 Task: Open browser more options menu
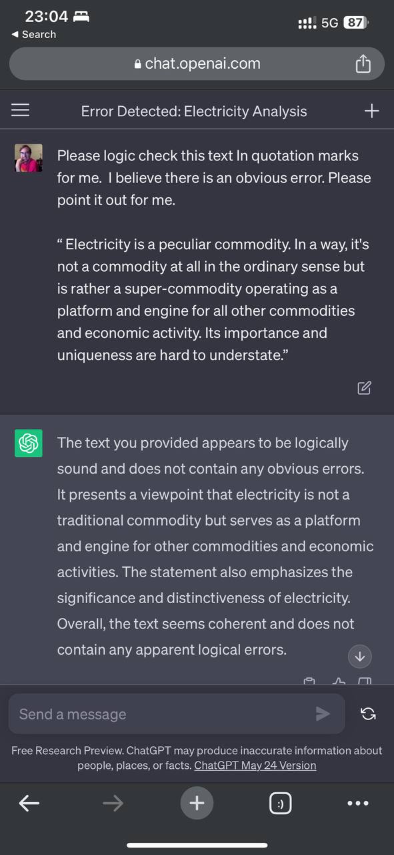(358, 804)
